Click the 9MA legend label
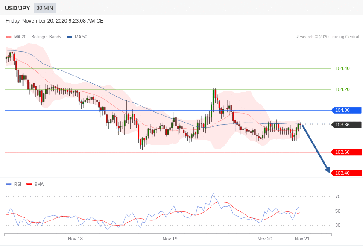Viewport: 363px width, 246px height. point(39,184)
